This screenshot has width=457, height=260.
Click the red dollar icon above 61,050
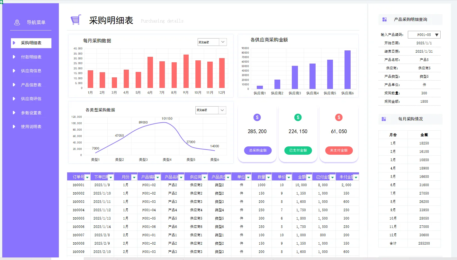[x=338, y=117]
